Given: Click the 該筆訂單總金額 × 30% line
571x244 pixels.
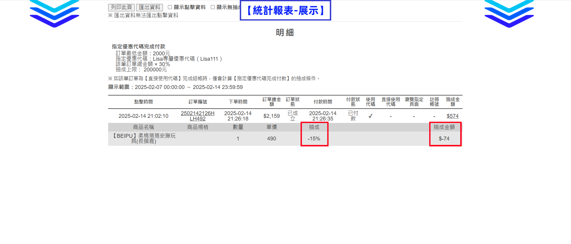Looking at the screenshot, I should click(143, 64).
